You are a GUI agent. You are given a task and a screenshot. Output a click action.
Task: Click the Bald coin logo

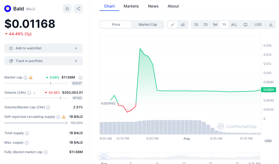8,9
